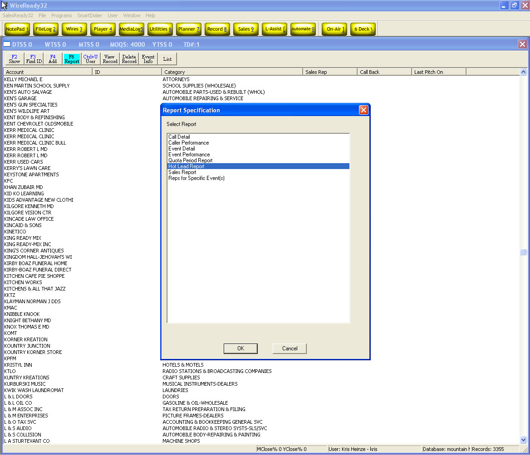
Task: Open the Programs menu
Action: pyautogui.click(x=62, y=15)
